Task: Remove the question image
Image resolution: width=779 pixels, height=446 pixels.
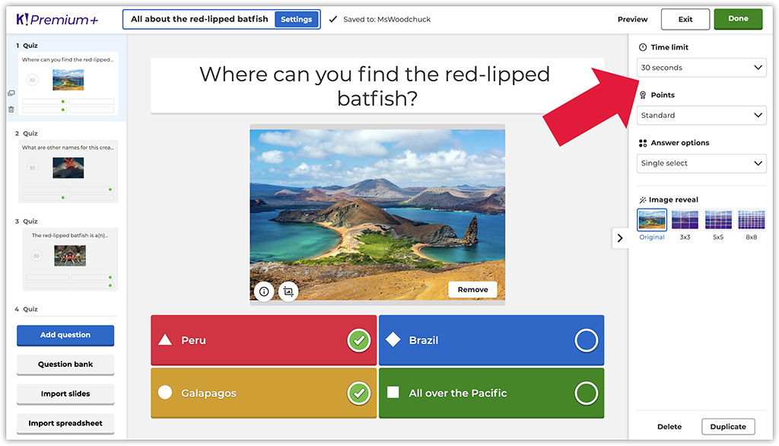Action: pyautogui.click(x=472, y=289)
